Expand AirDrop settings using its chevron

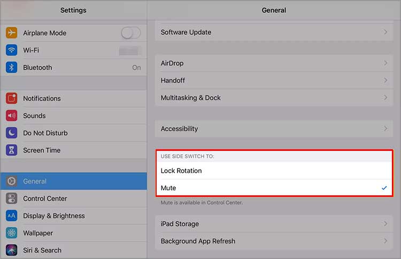pyautogui.click(x=385, y=63)
